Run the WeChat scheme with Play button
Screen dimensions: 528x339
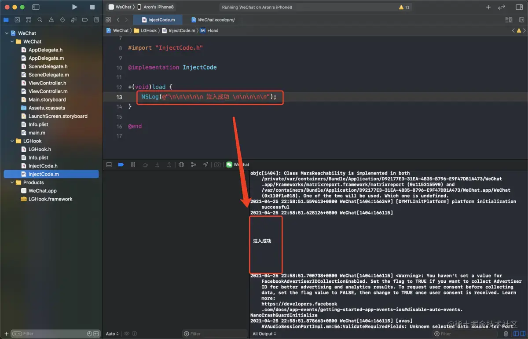click(x=75, y=7)
